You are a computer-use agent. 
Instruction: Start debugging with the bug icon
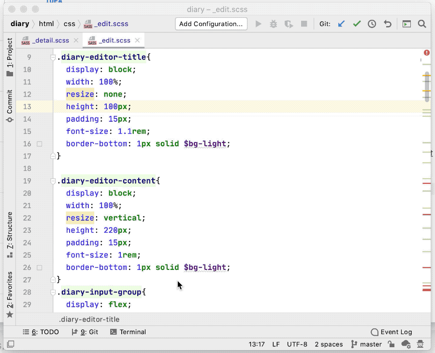(x=273, y=23)
